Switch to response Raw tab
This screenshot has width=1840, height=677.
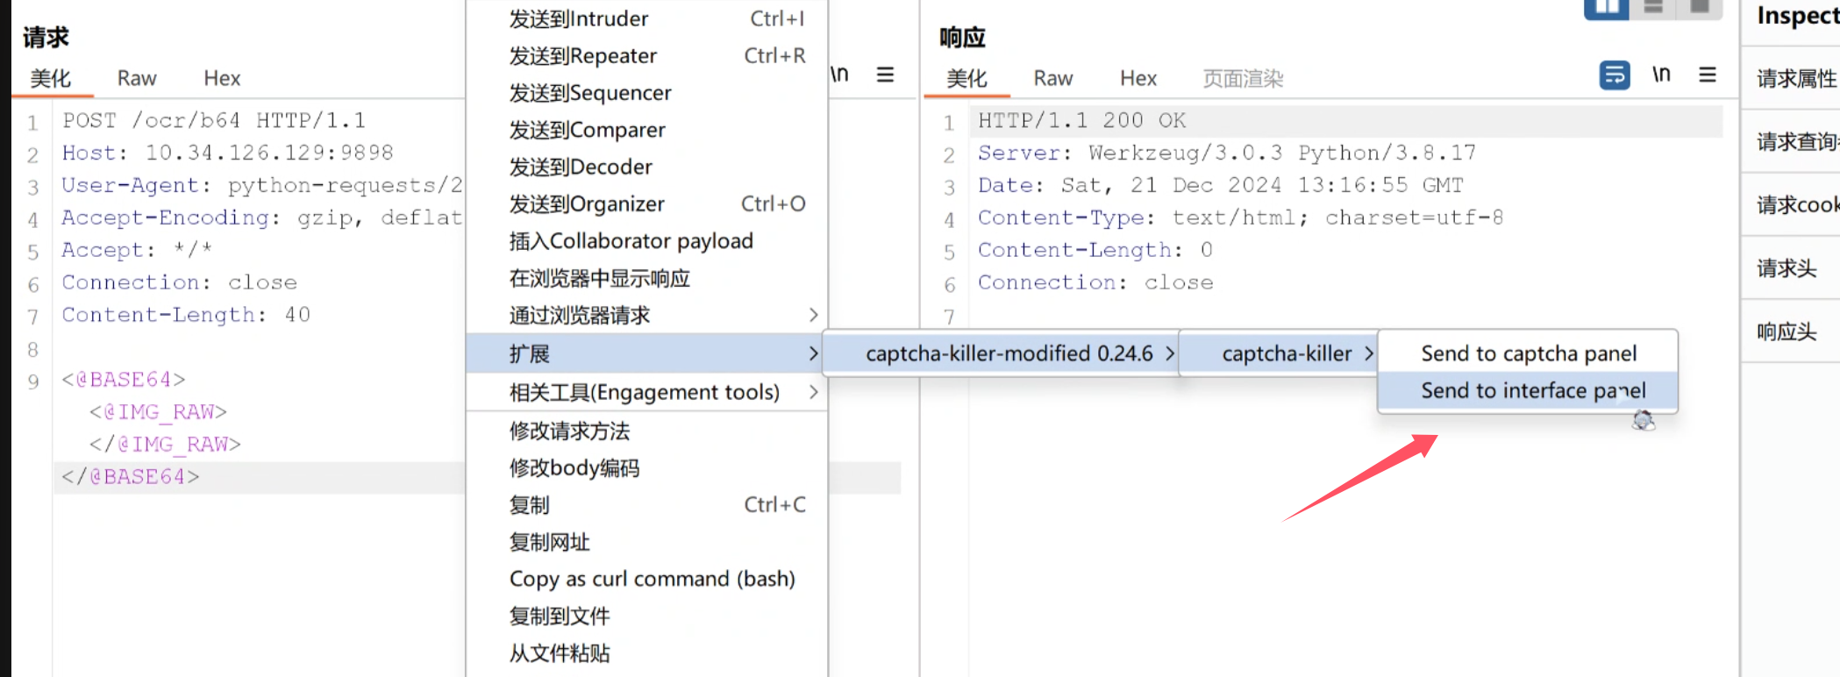coord(1053,78)
